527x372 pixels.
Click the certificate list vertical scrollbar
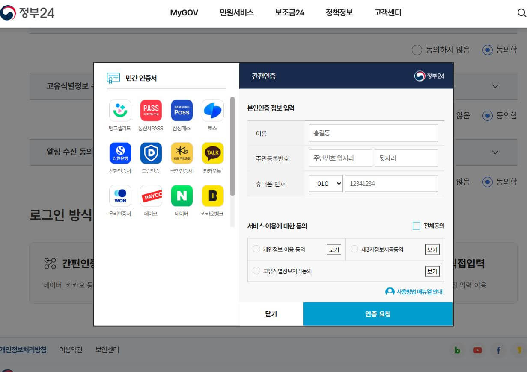(x=232, y=146)
